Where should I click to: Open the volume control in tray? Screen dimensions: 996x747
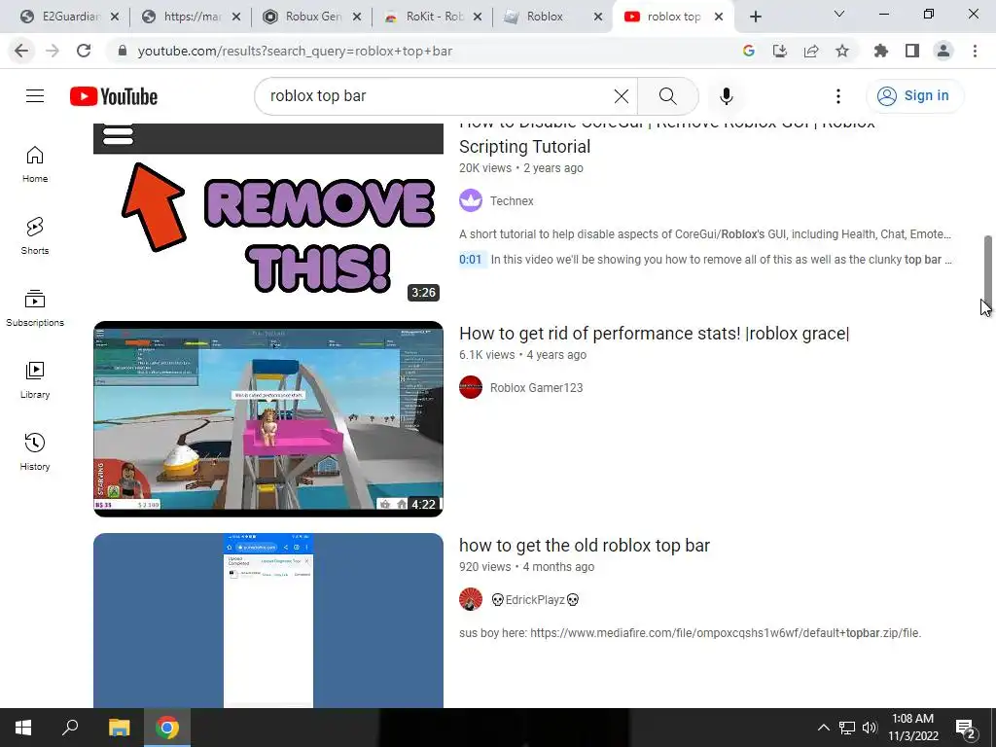tap(870, 728)
